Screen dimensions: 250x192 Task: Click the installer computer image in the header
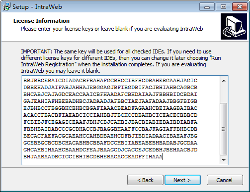pyautogui.click(x=234, y=26)
